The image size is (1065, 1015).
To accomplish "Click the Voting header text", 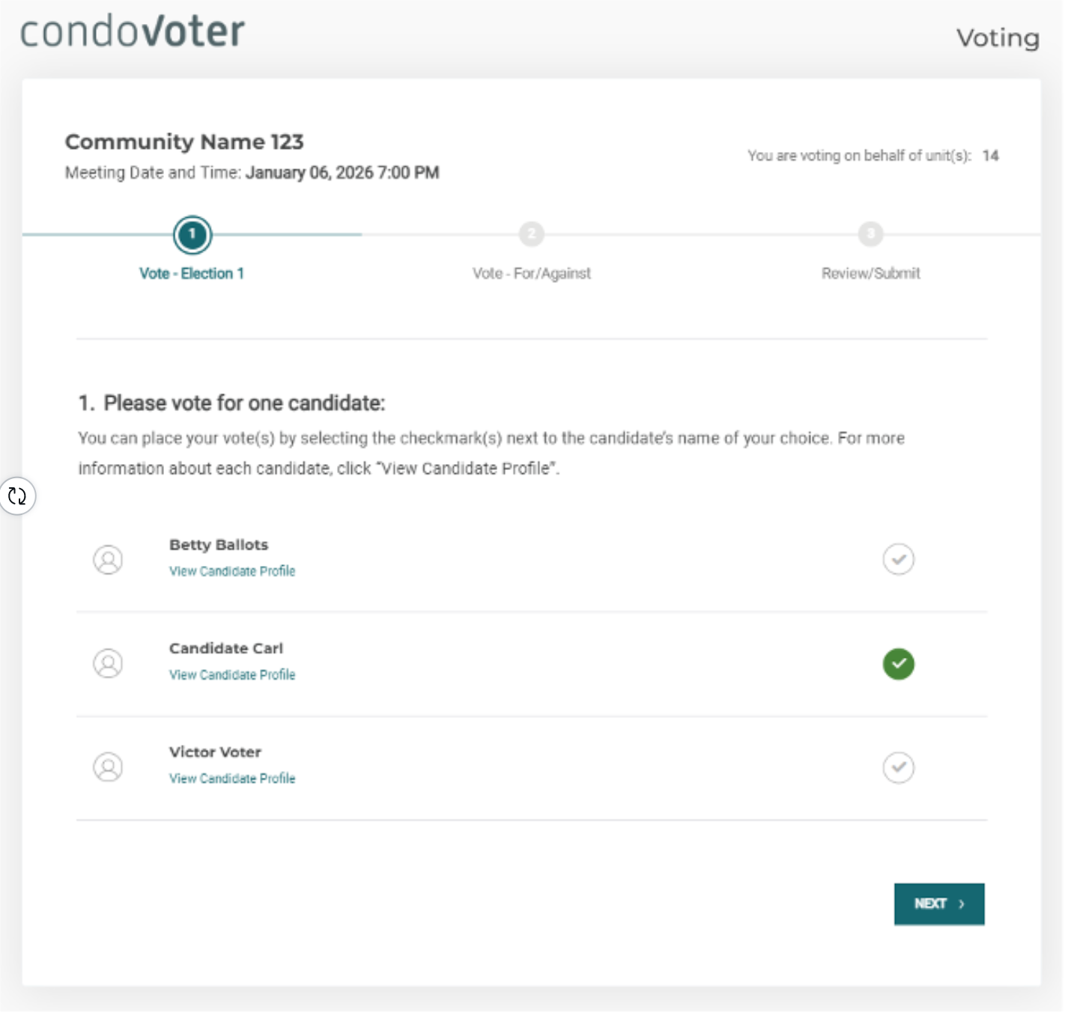I will pos(998,37).
